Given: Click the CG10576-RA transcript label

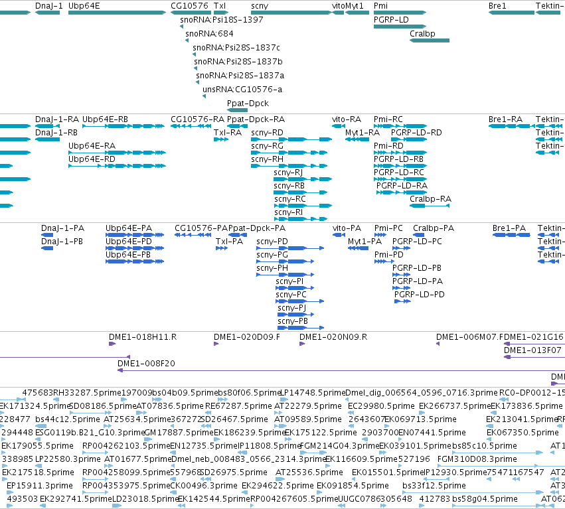Looking at the screenshot, I should (x=197, y=119).
